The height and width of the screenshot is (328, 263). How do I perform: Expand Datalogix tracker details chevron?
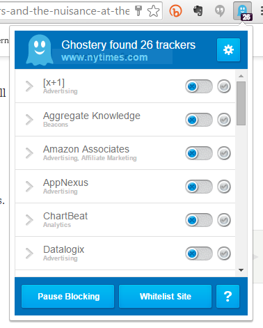point(29,253)
